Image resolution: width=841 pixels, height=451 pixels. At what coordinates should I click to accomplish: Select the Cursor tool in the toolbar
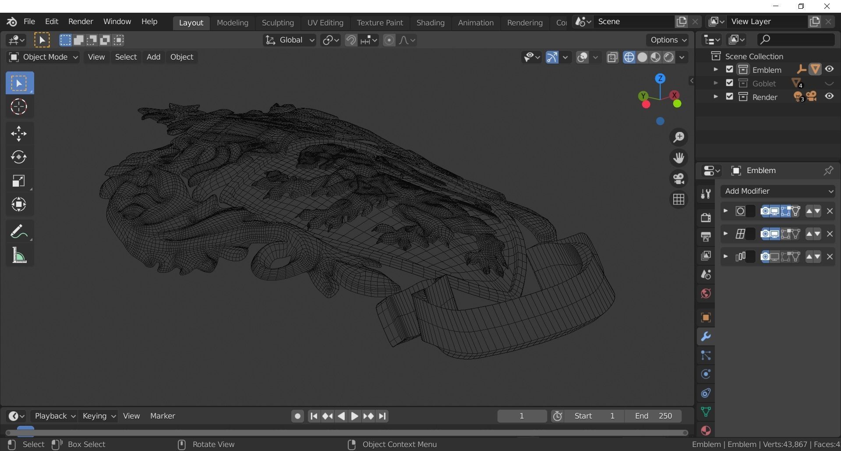pyautogui.click(x=19, y=107)
